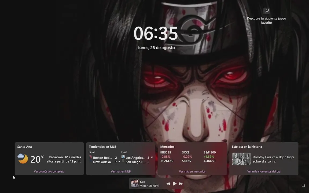
Task: Open the 'Este día en la historia' header
Action: 247,147
